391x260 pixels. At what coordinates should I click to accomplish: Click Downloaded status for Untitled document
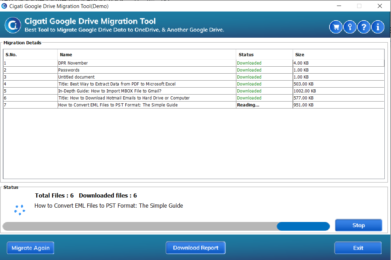[x=265, y=77]
